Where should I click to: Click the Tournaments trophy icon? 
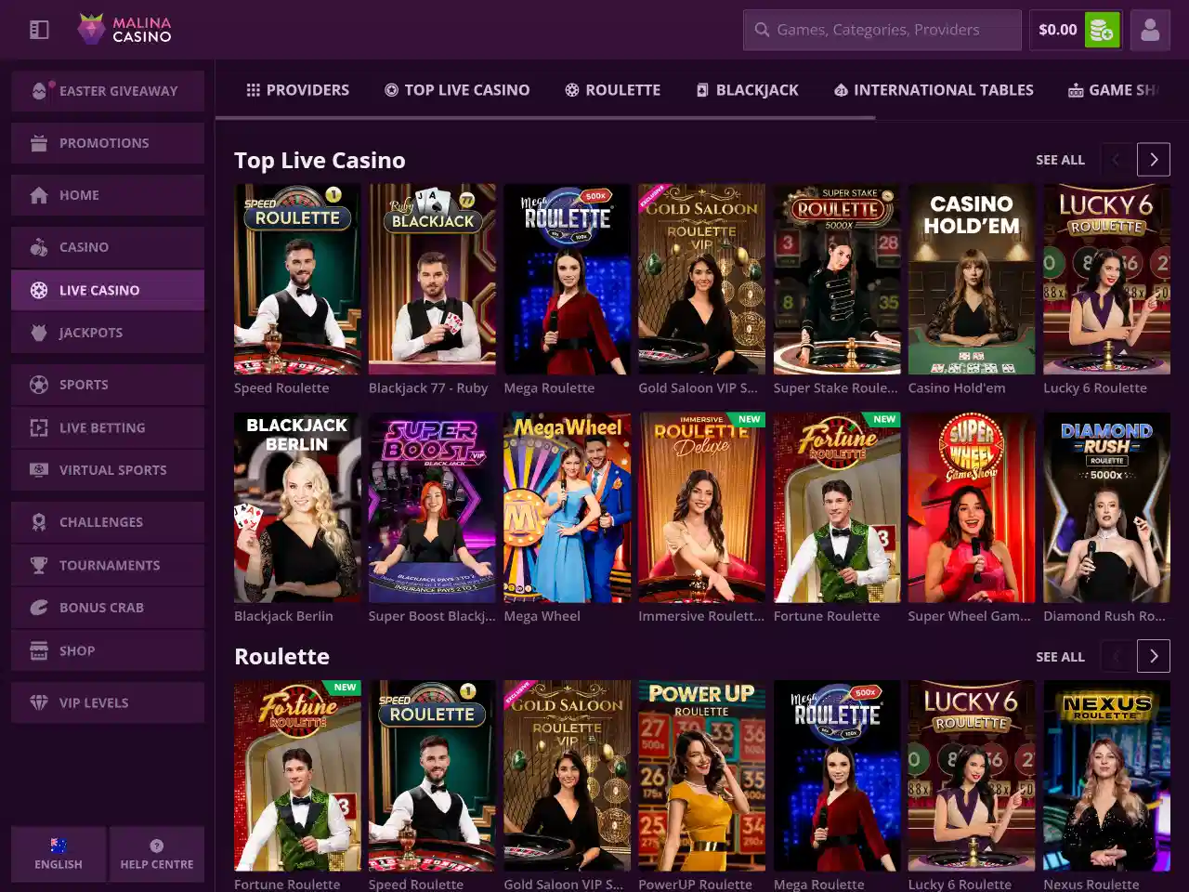pos(39,565)
